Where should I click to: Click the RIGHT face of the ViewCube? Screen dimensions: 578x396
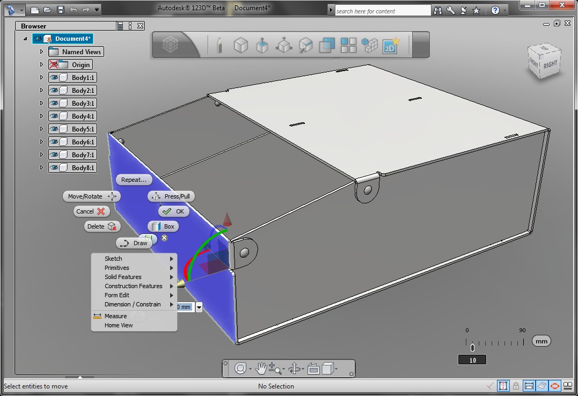click(550, 65)
